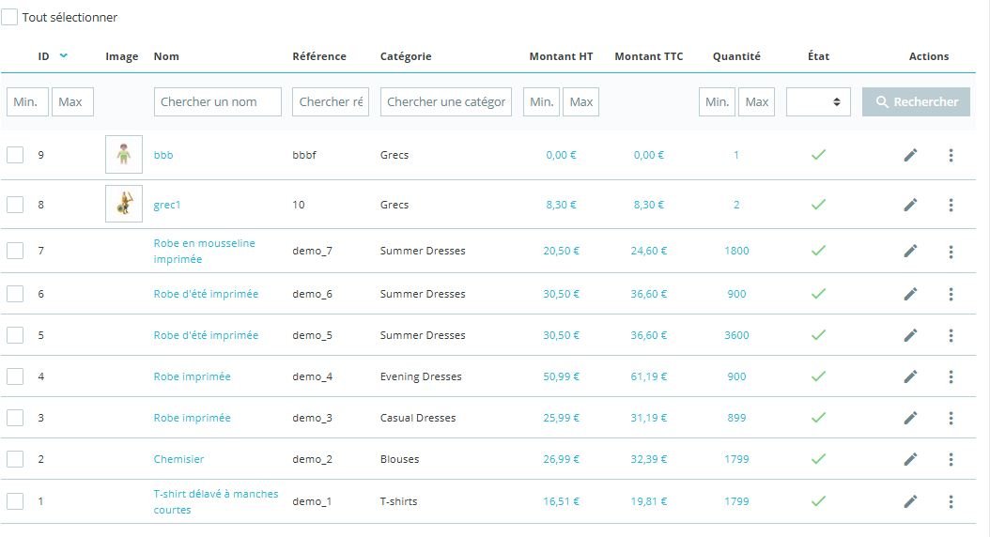
Task: Focus the Chercher un nom field
Action: [218, 101]
